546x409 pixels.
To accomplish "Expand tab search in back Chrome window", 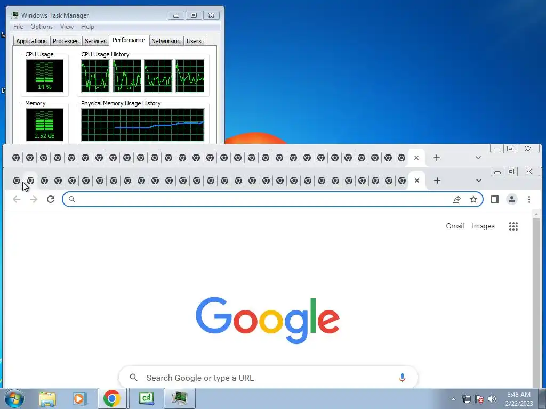I will (x=478, y=158).
